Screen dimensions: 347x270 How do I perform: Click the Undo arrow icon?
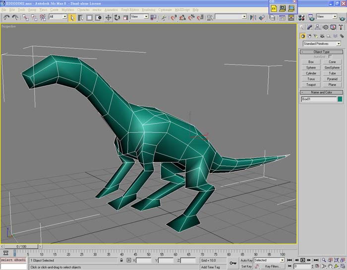6,17
